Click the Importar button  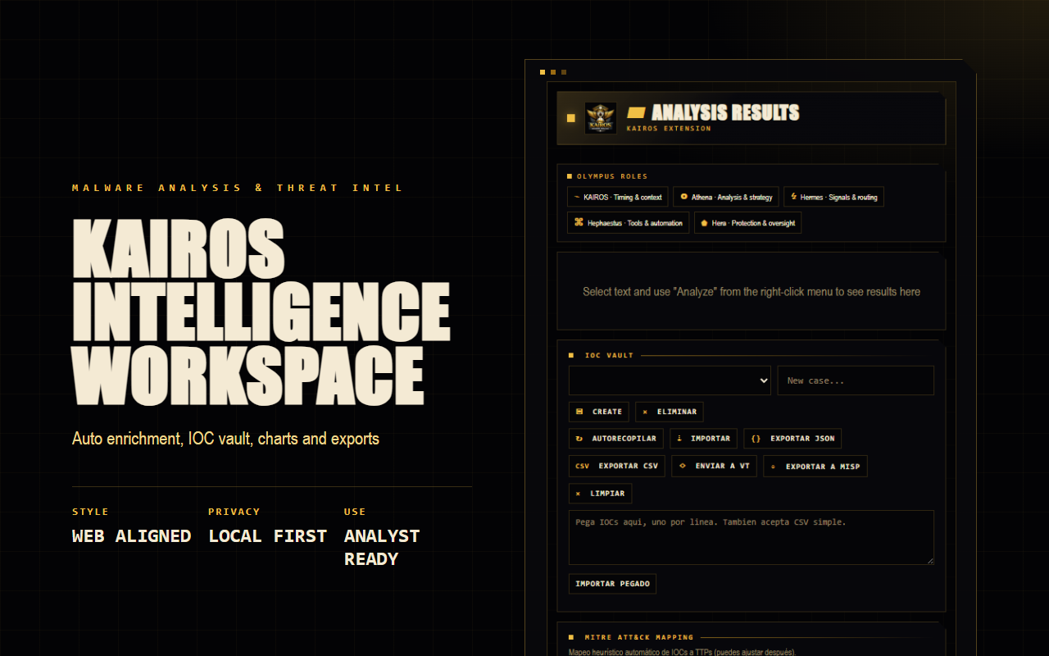pyautogui.click(x=703, y=439)
